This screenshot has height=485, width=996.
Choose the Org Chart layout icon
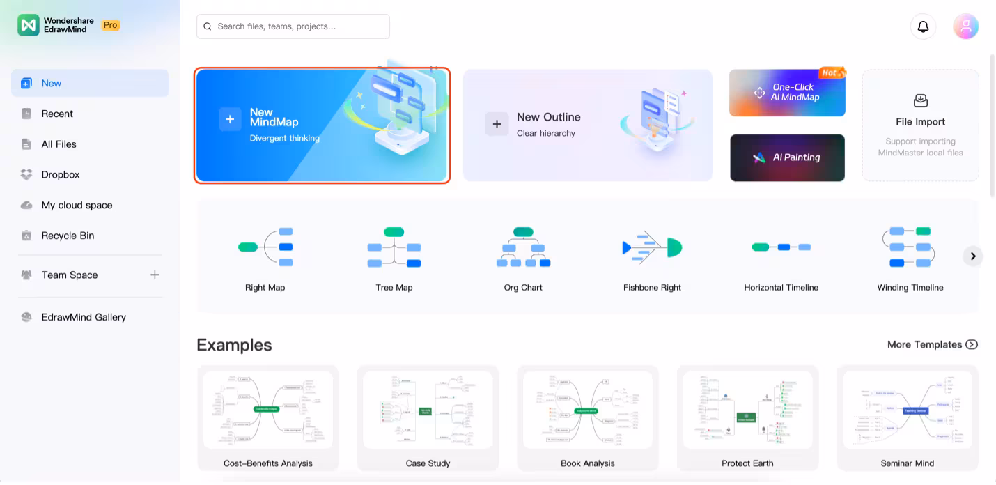coord(523,247)
